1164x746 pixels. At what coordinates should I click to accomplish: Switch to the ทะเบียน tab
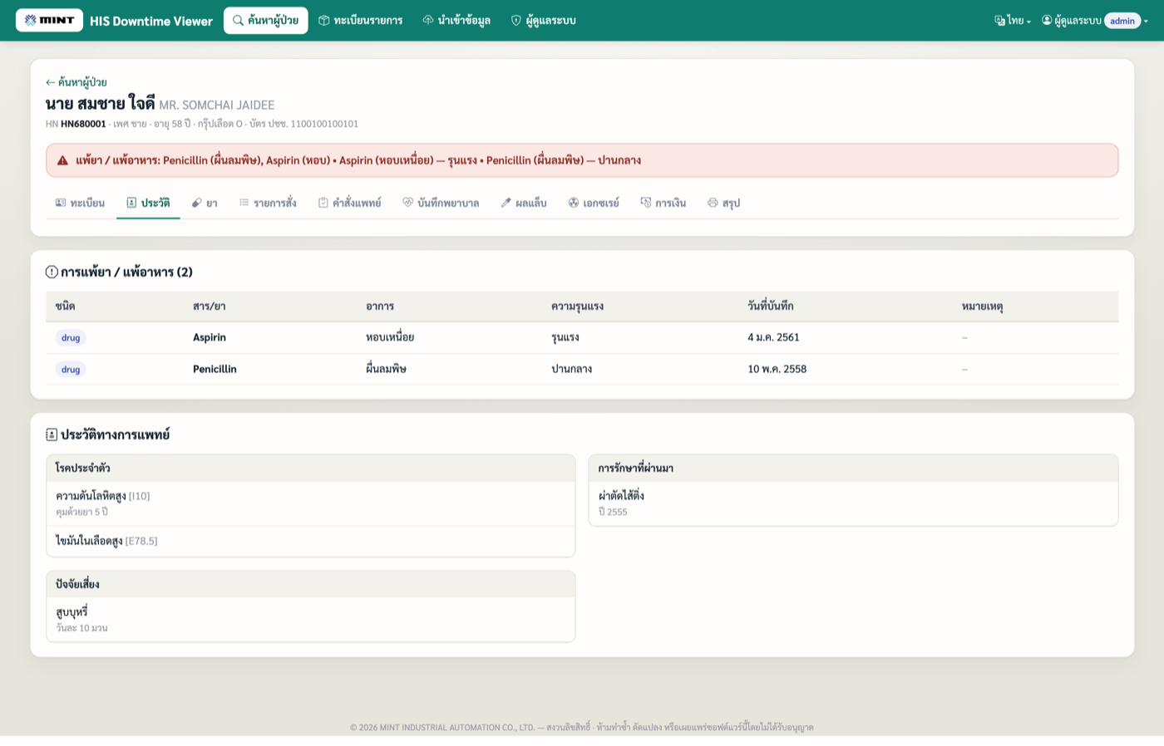click(81, 203)
